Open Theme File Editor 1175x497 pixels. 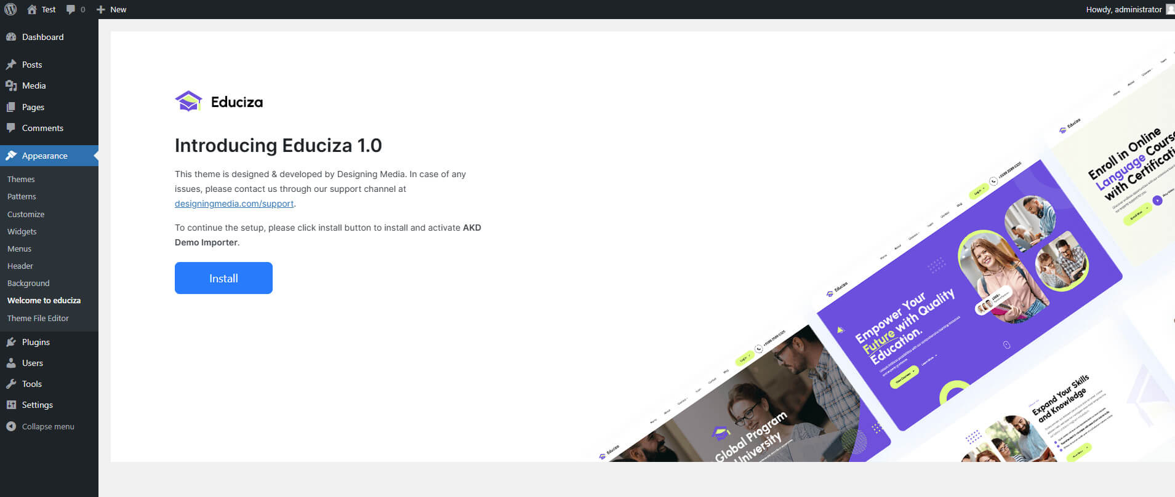[x=38, y=318]
